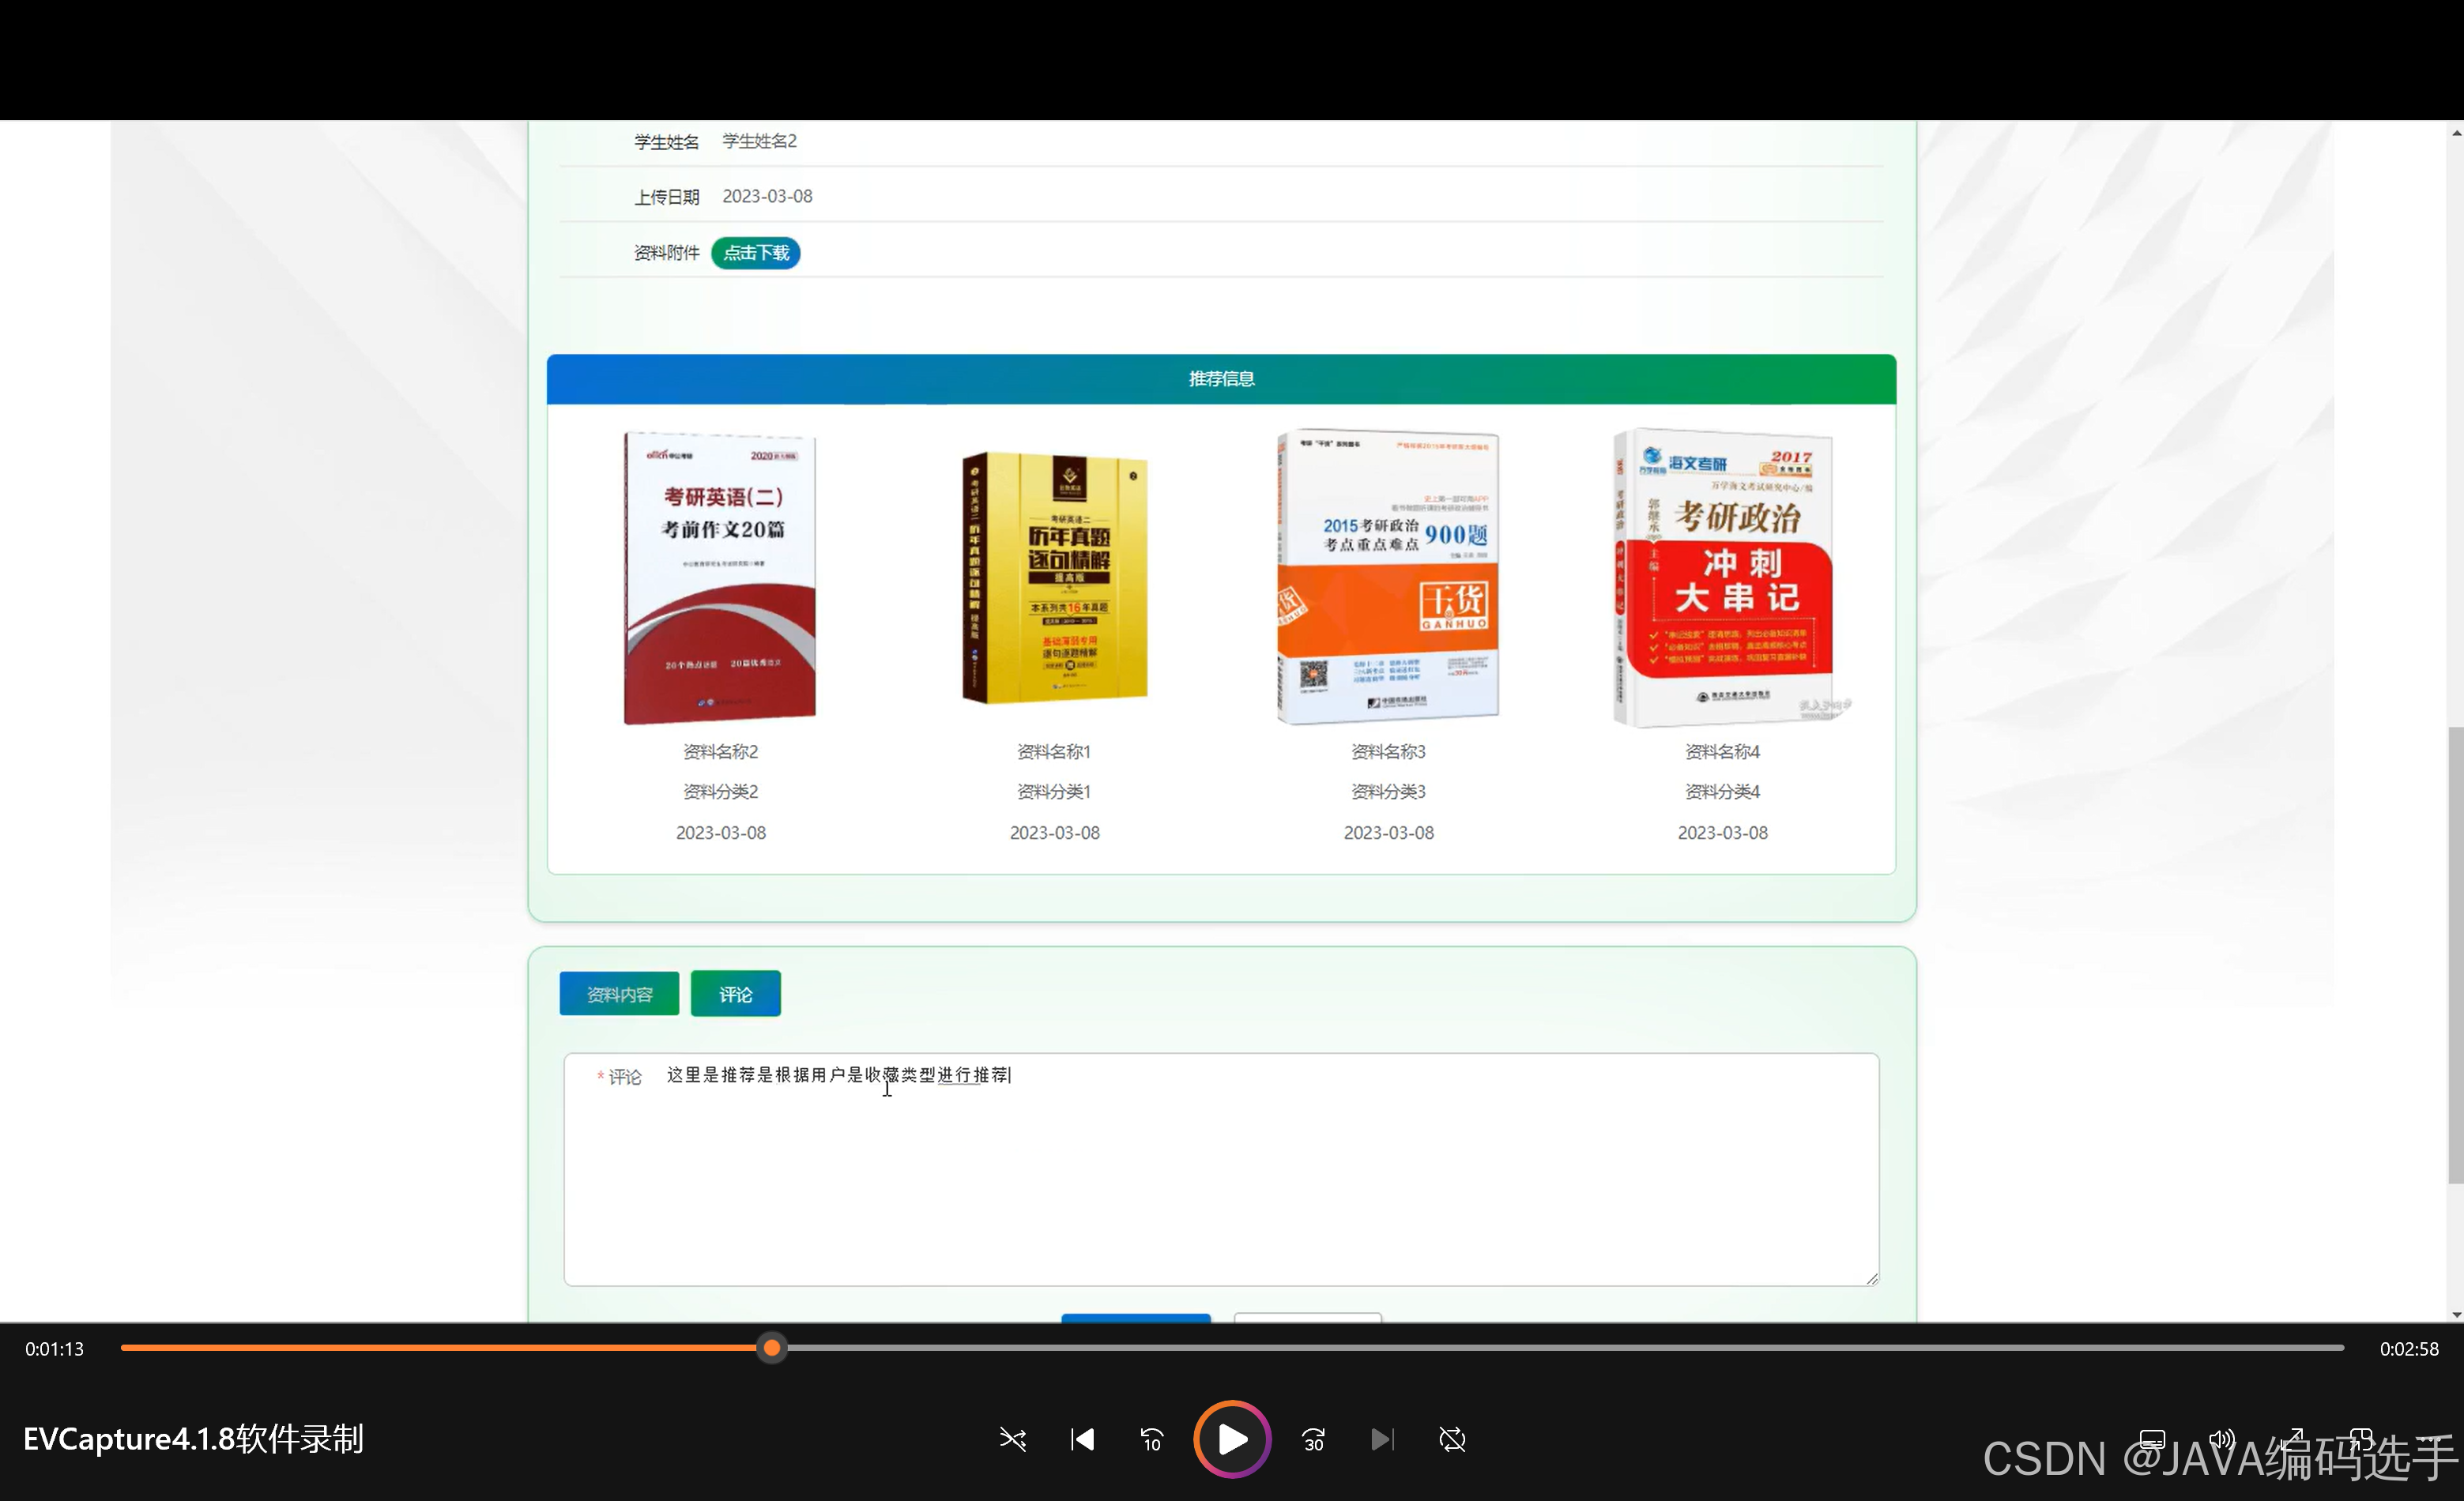
Task: Click the date under 资料分类2
Action: (x=721, y=832)
